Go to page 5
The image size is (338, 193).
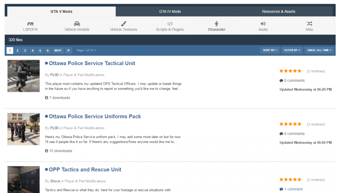pos(40,51)
